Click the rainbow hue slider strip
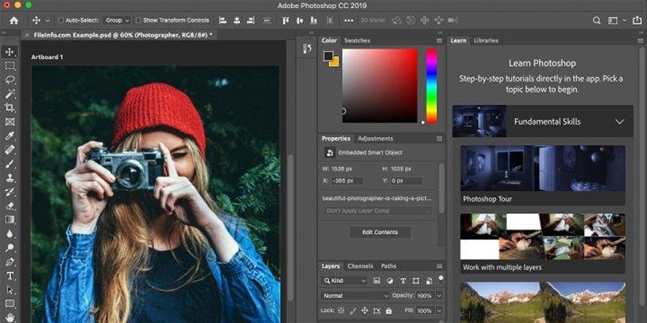 point(431,85)
